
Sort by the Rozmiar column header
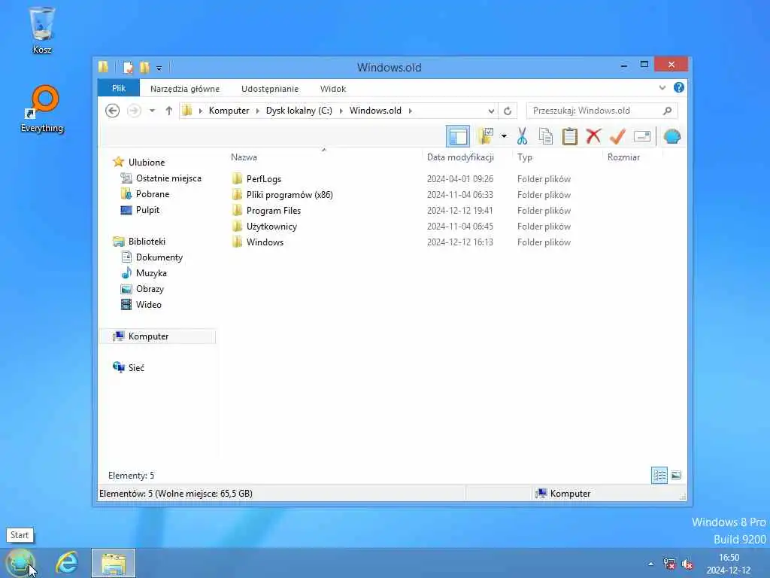623,157
